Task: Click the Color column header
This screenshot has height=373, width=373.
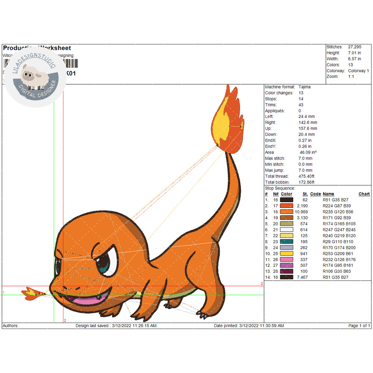Action: click(286, 194)
